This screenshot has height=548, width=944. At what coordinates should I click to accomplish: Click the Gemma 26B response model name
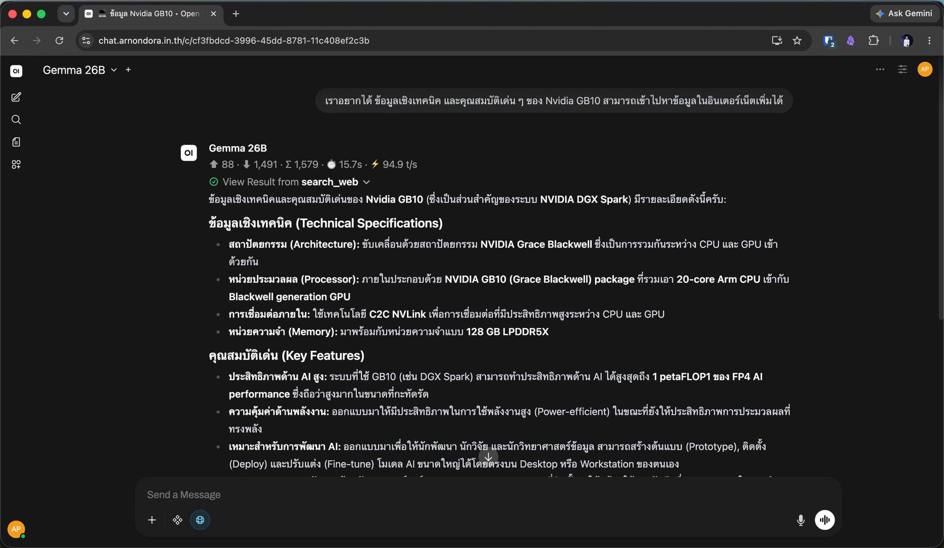pos(238,148)
